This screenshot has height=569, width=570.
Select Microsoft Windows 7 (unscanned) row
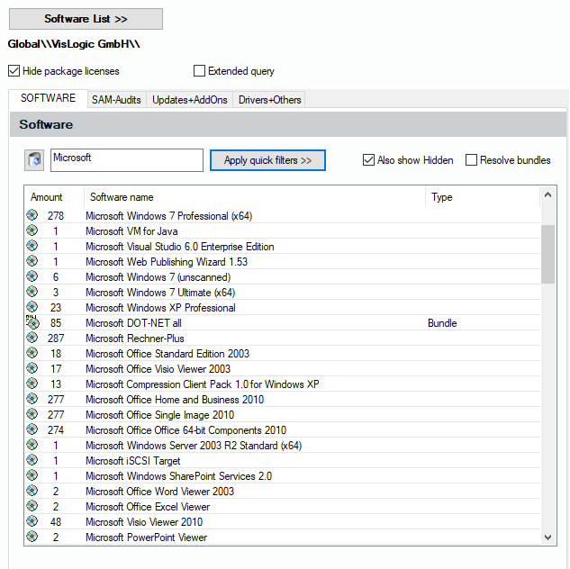click(x=283, y=277)
